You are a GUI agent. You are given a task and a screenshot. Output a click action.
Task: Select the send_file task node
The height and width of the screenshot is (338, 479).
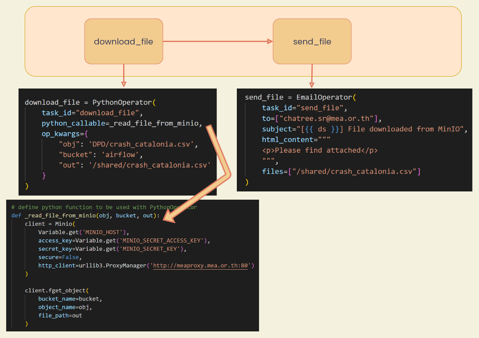tap(312, 42)
